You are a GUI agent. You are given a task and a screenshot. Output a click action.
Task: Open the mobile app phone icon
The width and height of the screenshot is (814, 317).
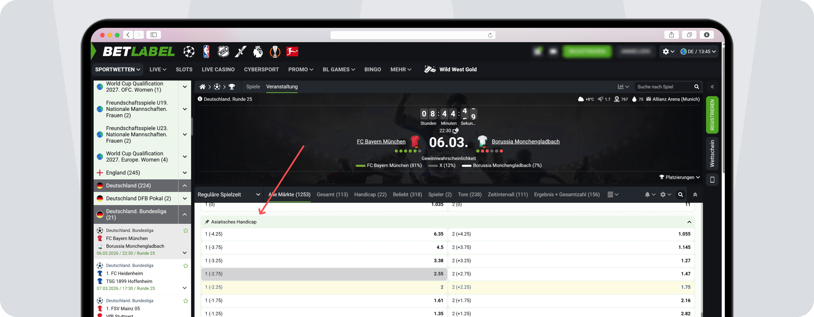(712, 180)
